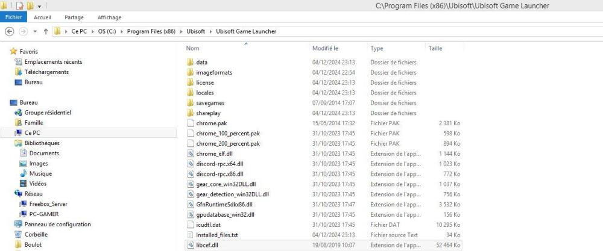Open Emplacements récents in sidebar
Viewport: 603px width, 251px height.
point(53,62)
